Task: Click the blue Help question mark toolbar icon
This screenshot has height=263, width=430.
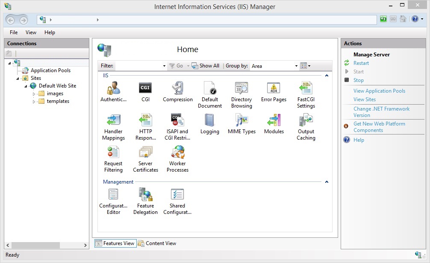Action: click(415, 19)
